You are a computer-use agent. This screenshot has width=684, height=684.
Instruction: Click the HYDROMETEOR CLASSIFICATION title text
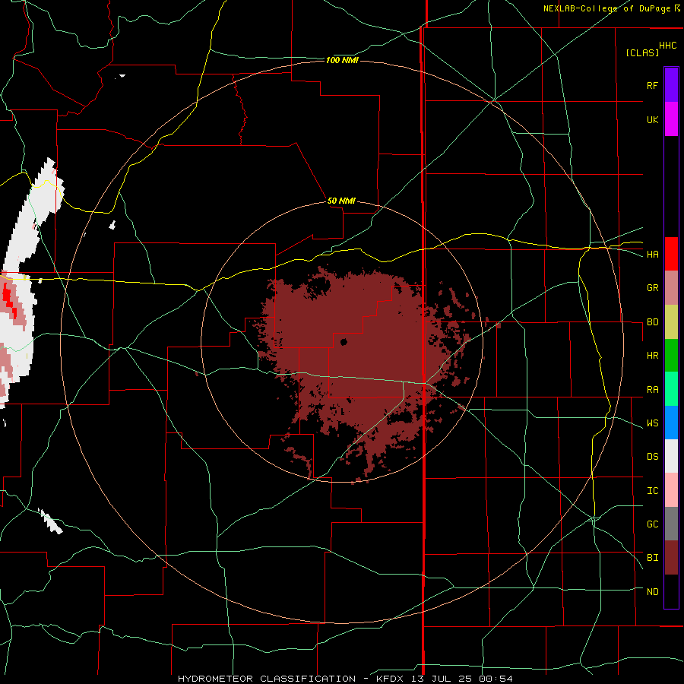[267, 679]
